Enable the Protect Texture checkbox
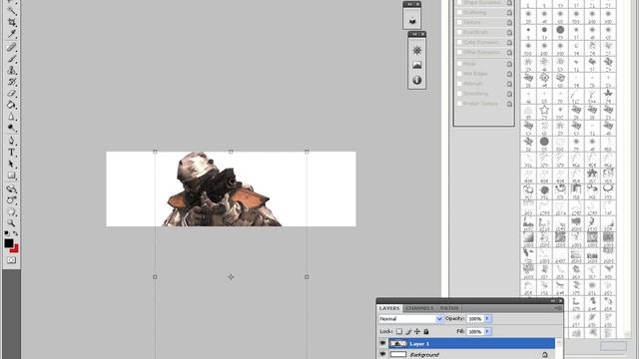639x359 pixels. click(x=459, y=104)
